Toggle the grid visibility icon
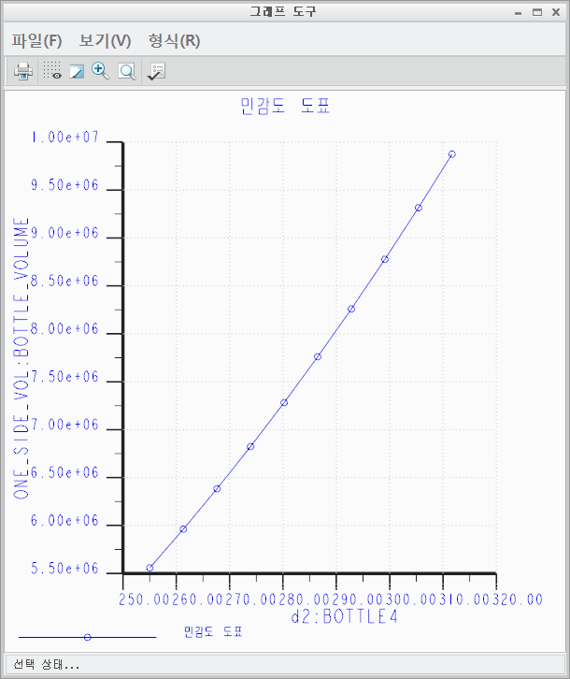 pyautogui.click(x=52, y=70)
